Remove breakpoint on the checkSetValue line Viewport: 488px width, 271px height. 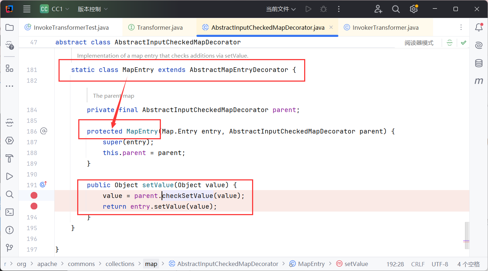[x=34, y=195]
